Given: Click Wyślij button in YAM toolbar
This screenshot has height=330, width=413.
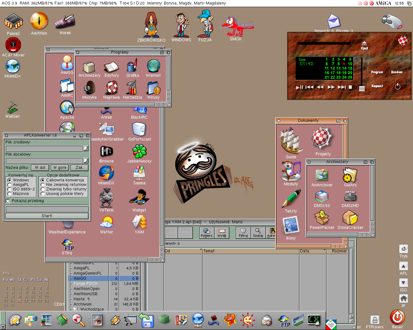Looking at the screenshot, I should point(222,233).
